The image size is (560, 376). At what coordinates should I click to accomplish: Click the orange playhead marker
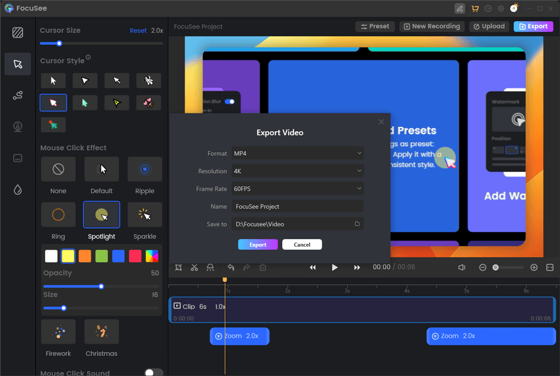pyautogui.click(x=225, y=280)
